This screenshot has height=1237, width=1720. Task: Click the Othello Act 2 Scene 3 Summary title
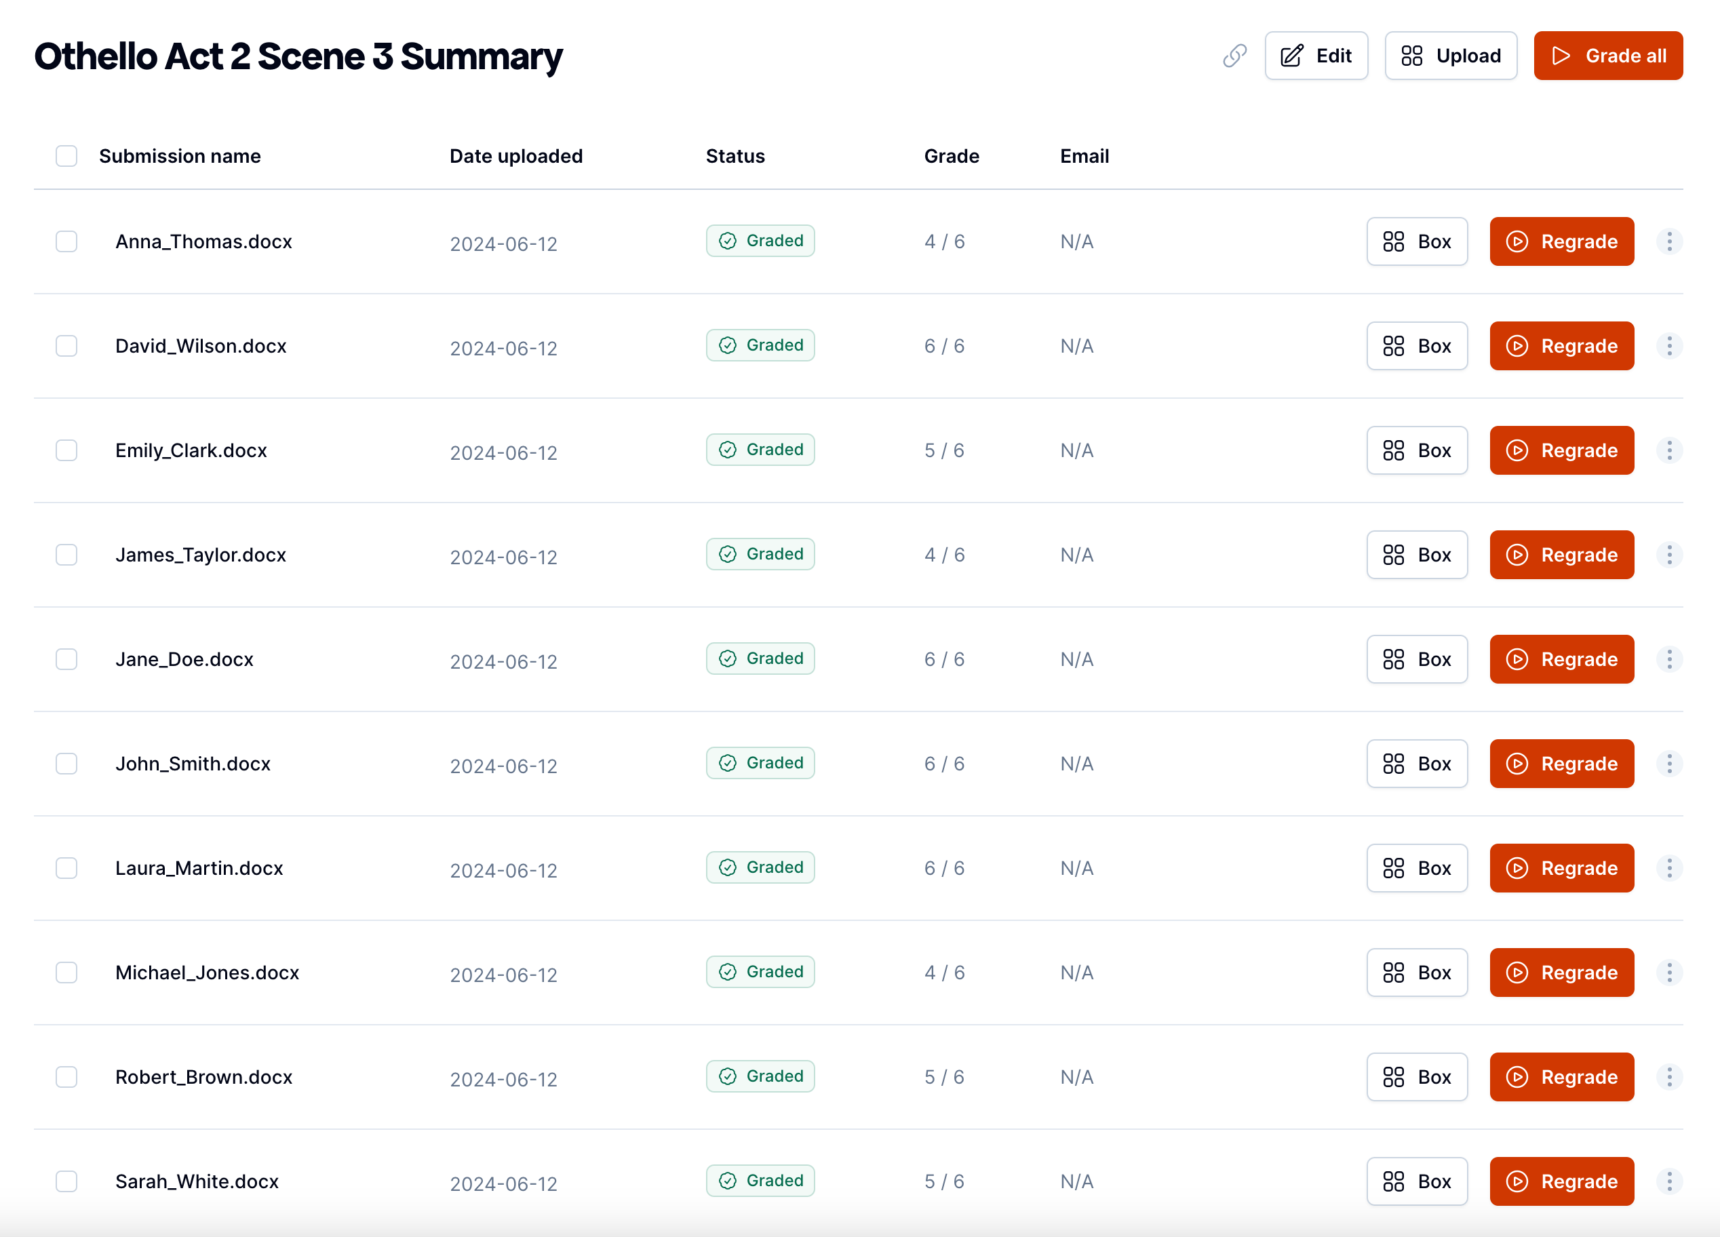(x=298, y=56)
